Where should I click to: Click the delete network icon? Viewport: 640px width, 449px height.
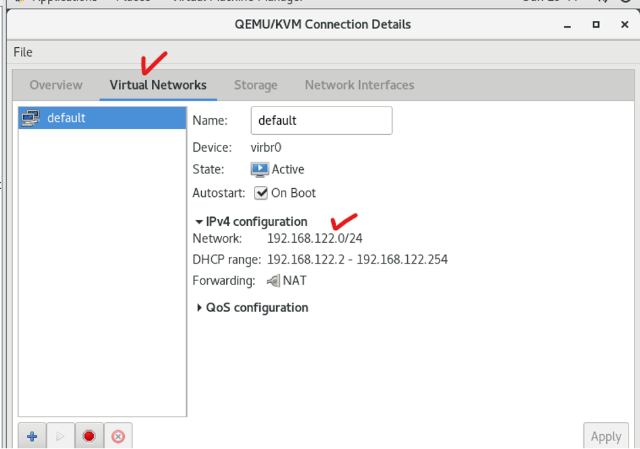pos(118,436)
